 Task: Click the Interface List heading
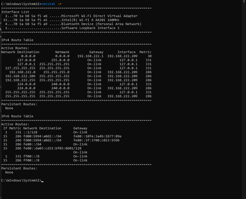[15, 12]
